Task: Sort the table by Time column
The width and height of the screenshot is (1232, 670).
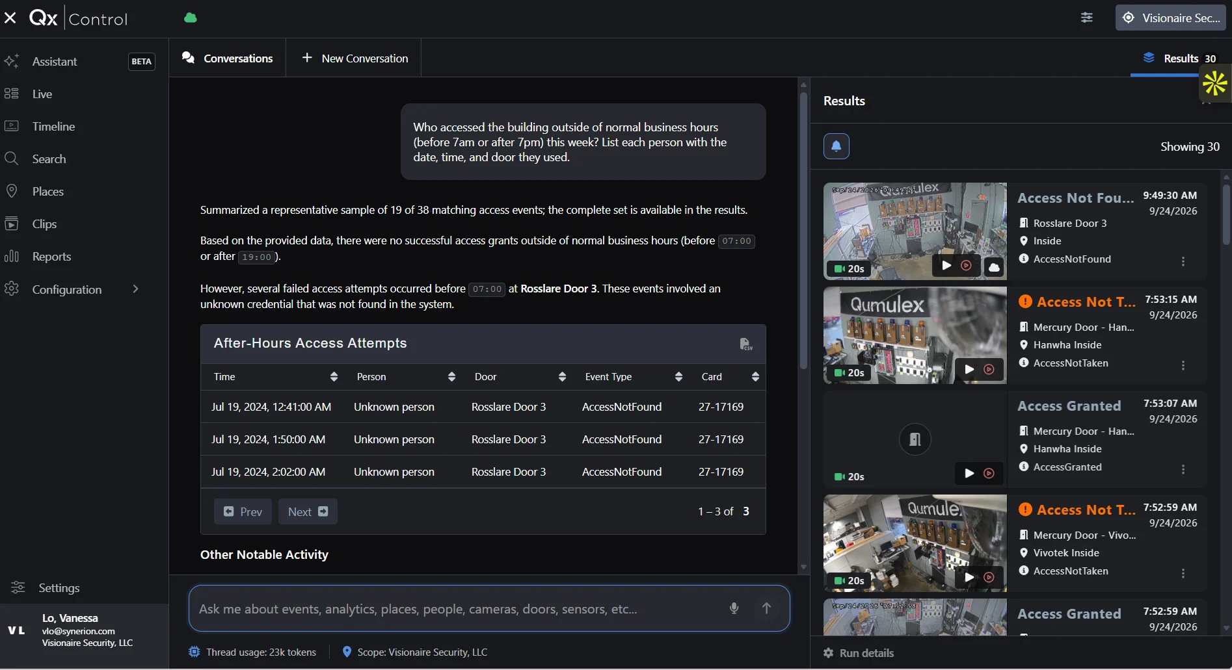Action: [x=334, y=377]
